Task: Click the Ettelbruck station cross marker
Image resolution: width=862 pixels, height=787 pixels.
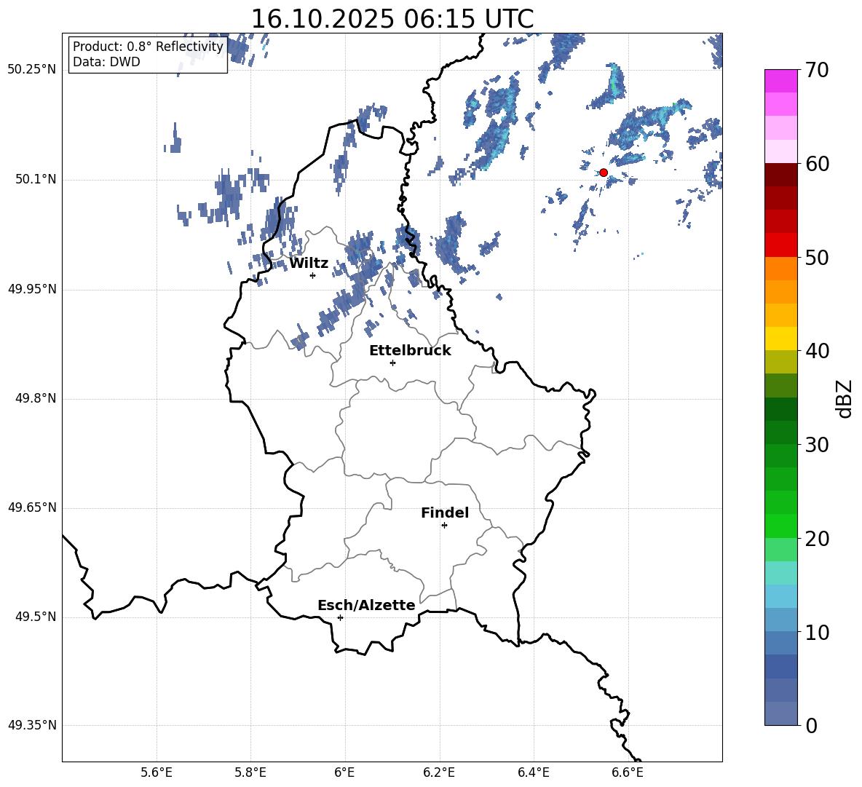Action: point(392,363)
